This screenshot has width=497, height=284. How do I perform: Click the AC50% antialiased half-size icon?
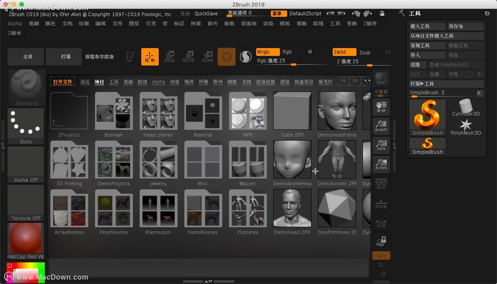click(x=381, y=164)
